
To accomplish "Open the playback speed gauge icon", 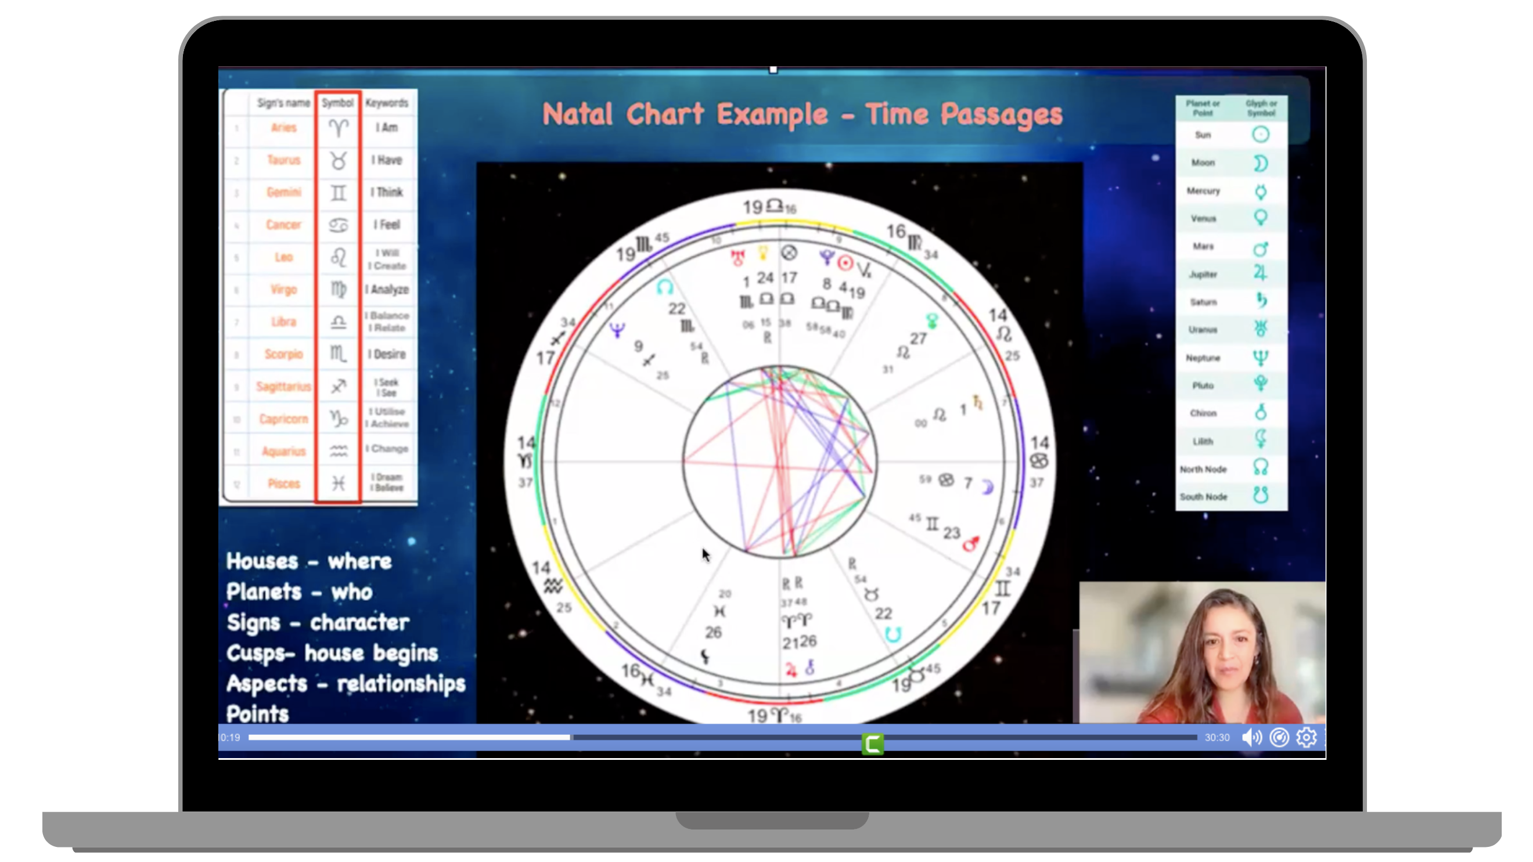I will click(x=1279, y=738).
